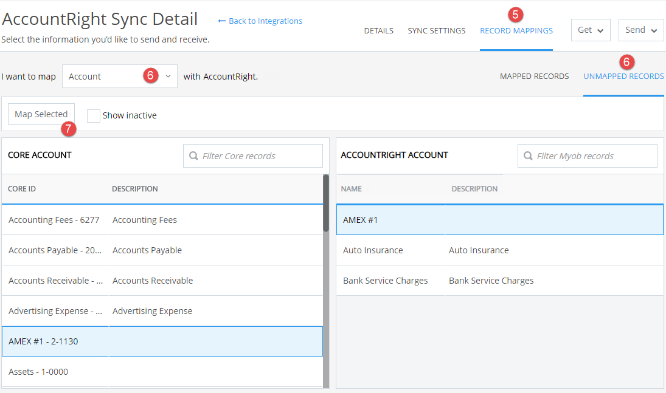Toggle the Show inactive checkbox
This screenshot has height=393, width=666.
tap(94, 115)
